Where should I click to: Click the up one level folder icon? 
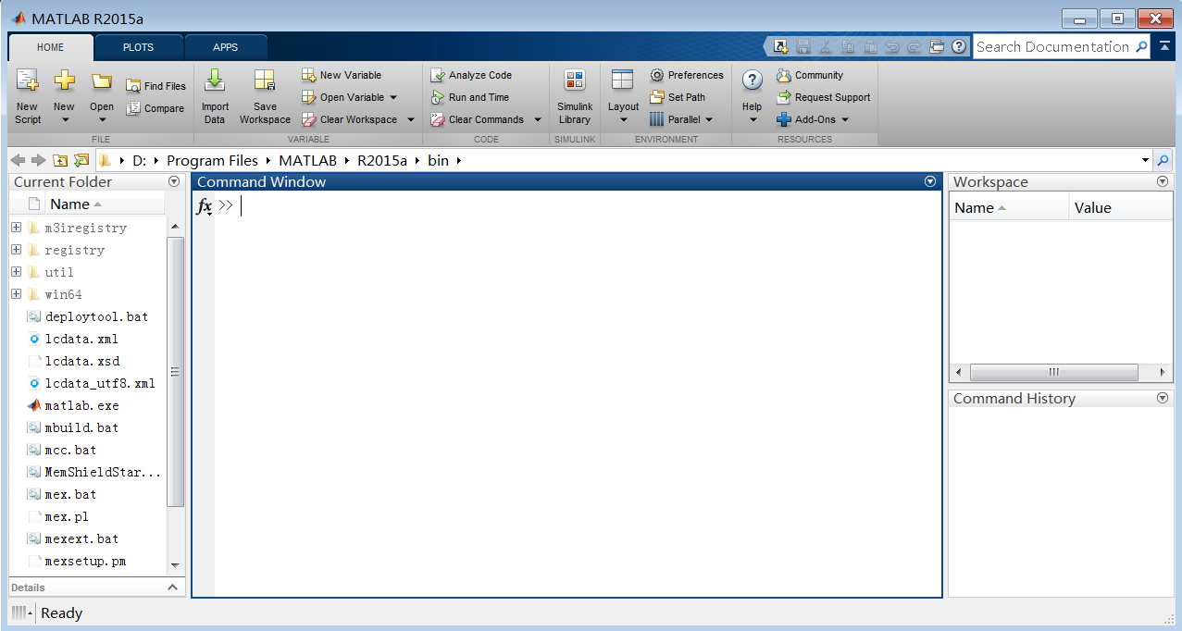[60, 160]
